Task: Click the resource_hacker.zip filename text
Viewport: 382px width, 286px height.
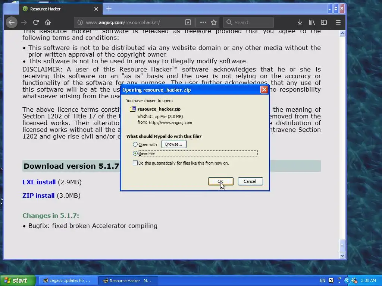Action: (x=159, y=109)
